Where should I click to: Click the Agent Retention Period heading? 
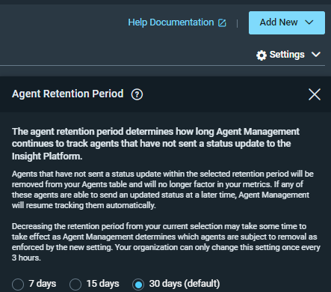coord(68,94)
